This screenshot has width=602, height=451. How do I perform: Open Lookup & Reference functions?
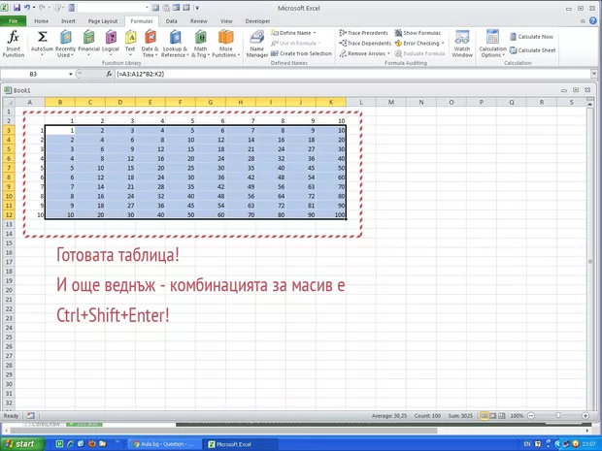coord(175,44)
